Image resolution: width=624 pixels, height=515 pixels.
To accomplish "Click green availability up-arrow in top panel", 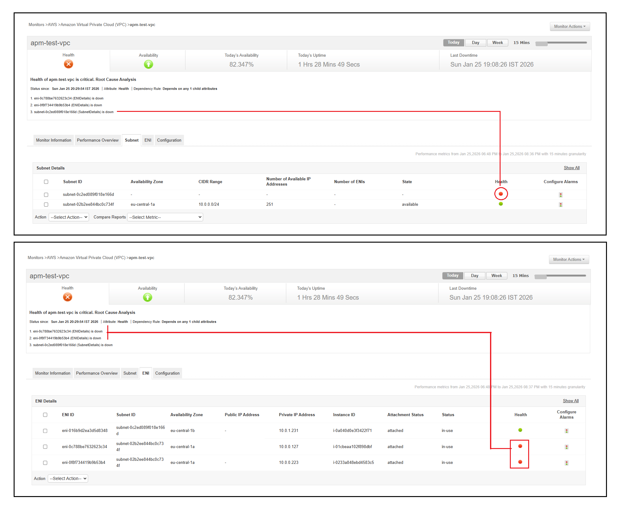I will [x=148, y=64].
